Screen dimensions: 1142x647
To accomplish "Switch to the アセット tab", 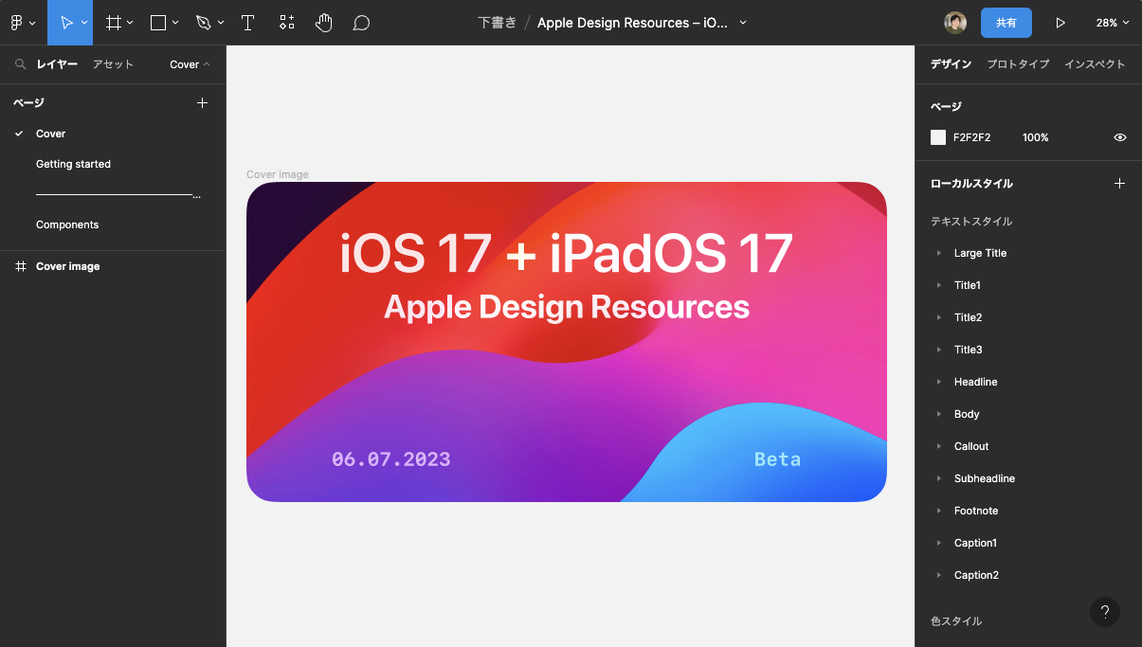I will tap(113, 64).
